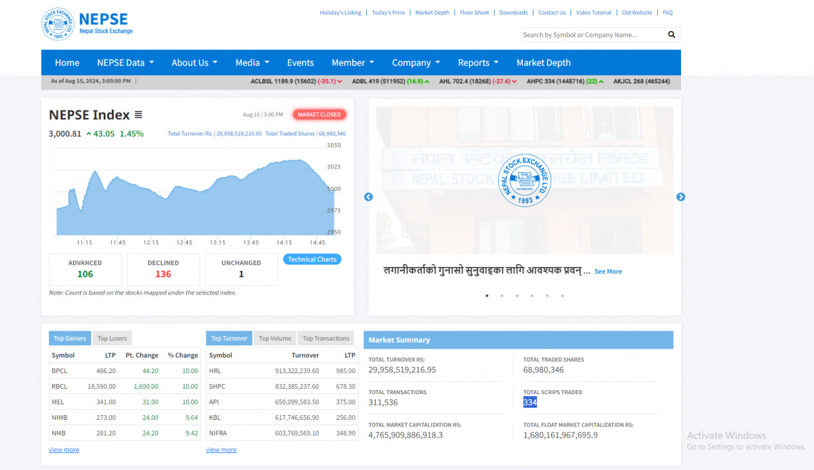
Task: Advance carousel with right arrow
Action: [x=680, y=197]
